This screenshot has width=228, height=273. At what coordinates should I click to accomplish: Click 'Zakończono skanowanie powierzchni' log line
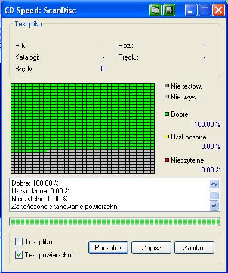[65, 207]
